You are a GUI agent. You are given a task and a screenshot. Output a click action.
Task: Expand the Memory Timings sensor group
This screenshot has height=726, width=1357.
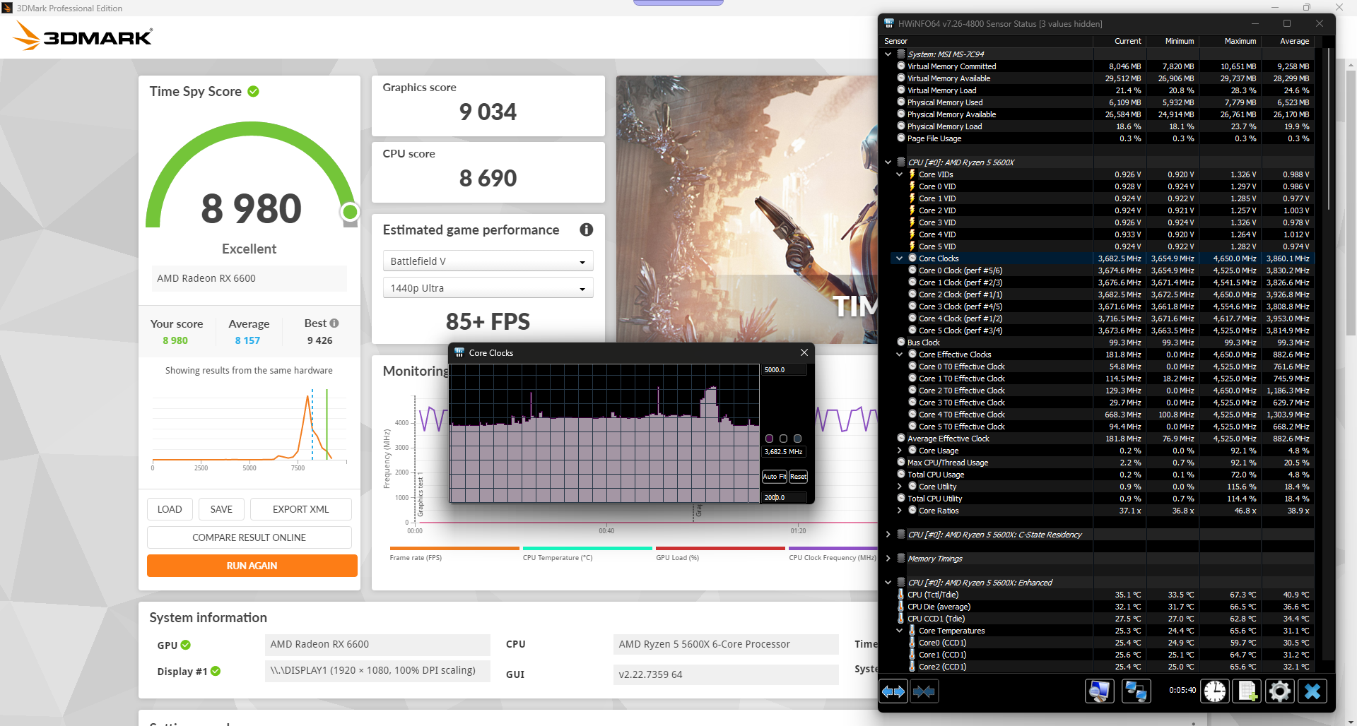[x=888, y=559]
